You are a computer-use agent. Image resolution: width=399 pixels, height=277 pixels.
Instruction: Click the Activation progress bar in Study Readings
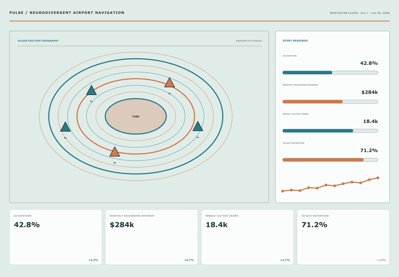[x=330, y=73]
